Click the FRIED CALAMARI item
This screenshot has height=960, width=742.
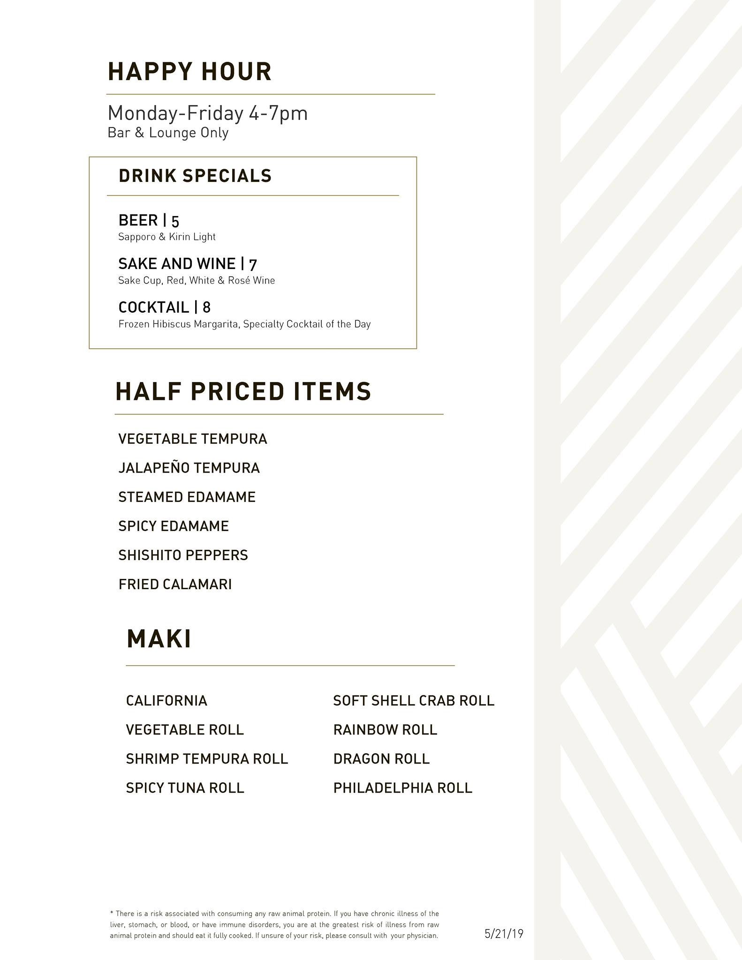point(175,585)
